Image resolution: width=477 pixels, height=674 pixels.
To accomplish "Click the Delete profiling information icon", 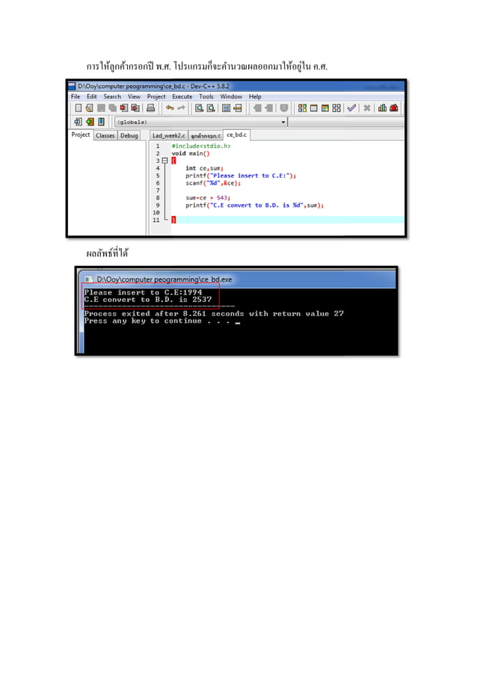I will 393,108.
